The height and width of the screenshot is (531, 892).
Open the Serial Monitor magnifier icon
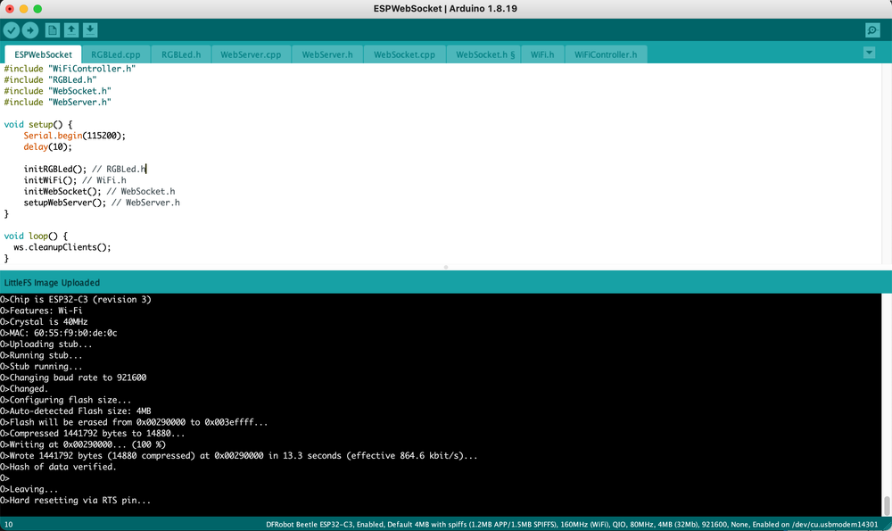click(x=872, y=30)
